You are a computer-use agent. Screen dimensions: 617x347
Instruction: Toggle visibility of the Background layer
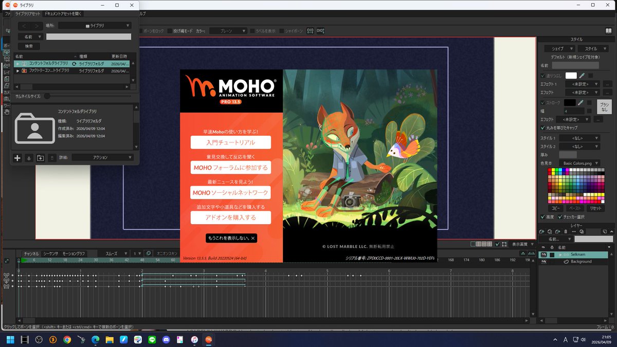tap(543, 262)
